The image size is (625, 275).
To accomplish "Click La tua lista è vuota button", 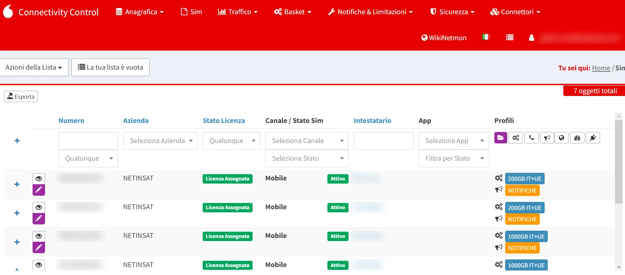I will point(111,67).
